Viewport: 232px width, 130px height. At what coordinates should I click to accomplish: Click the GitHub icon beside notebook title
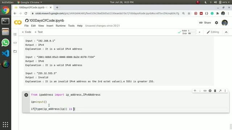[27, 21]
